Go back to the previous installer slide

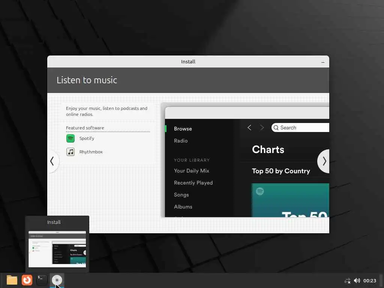(x=52, y=161)
